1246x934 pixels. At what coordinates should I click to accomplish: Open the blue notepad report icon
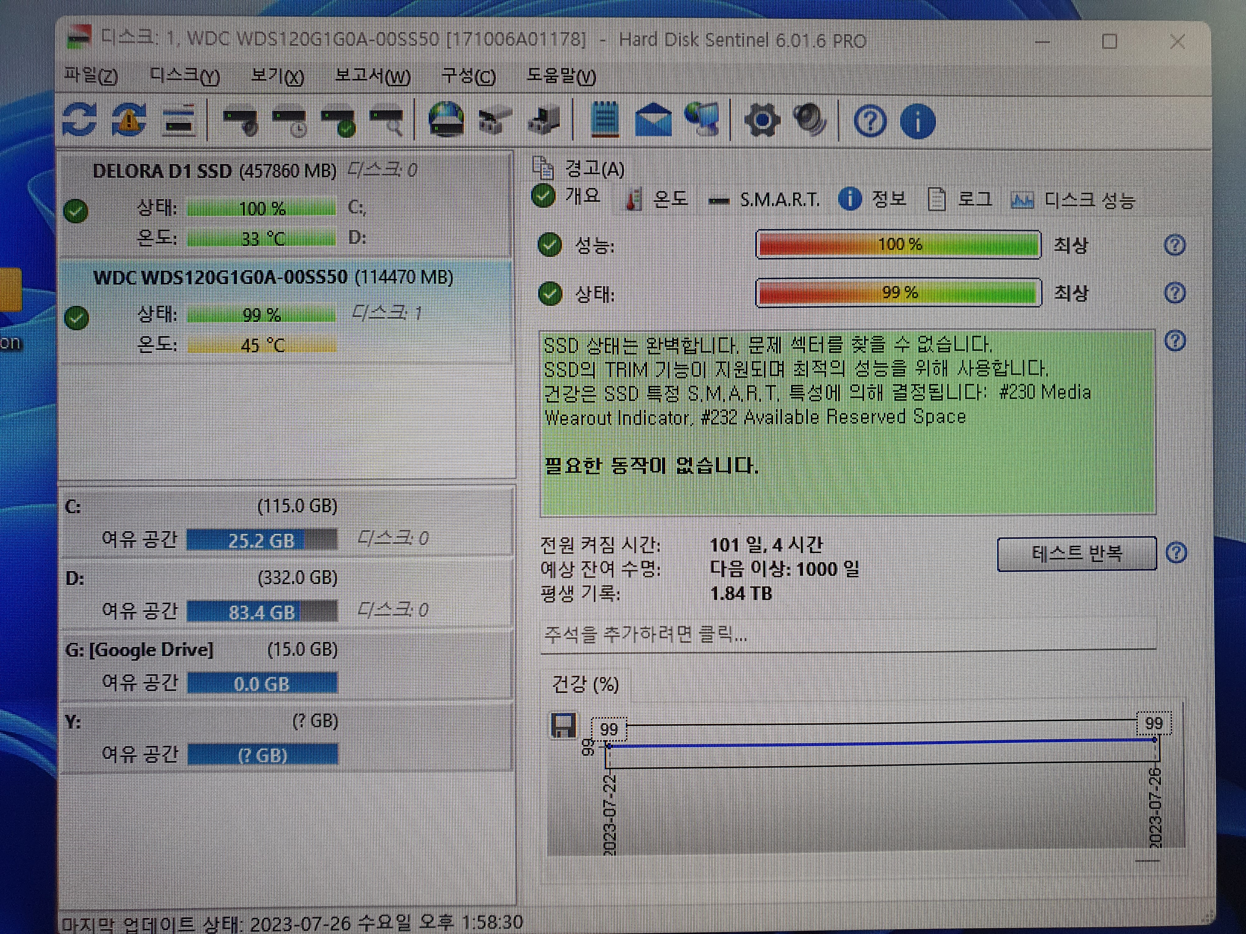[605, 119]
